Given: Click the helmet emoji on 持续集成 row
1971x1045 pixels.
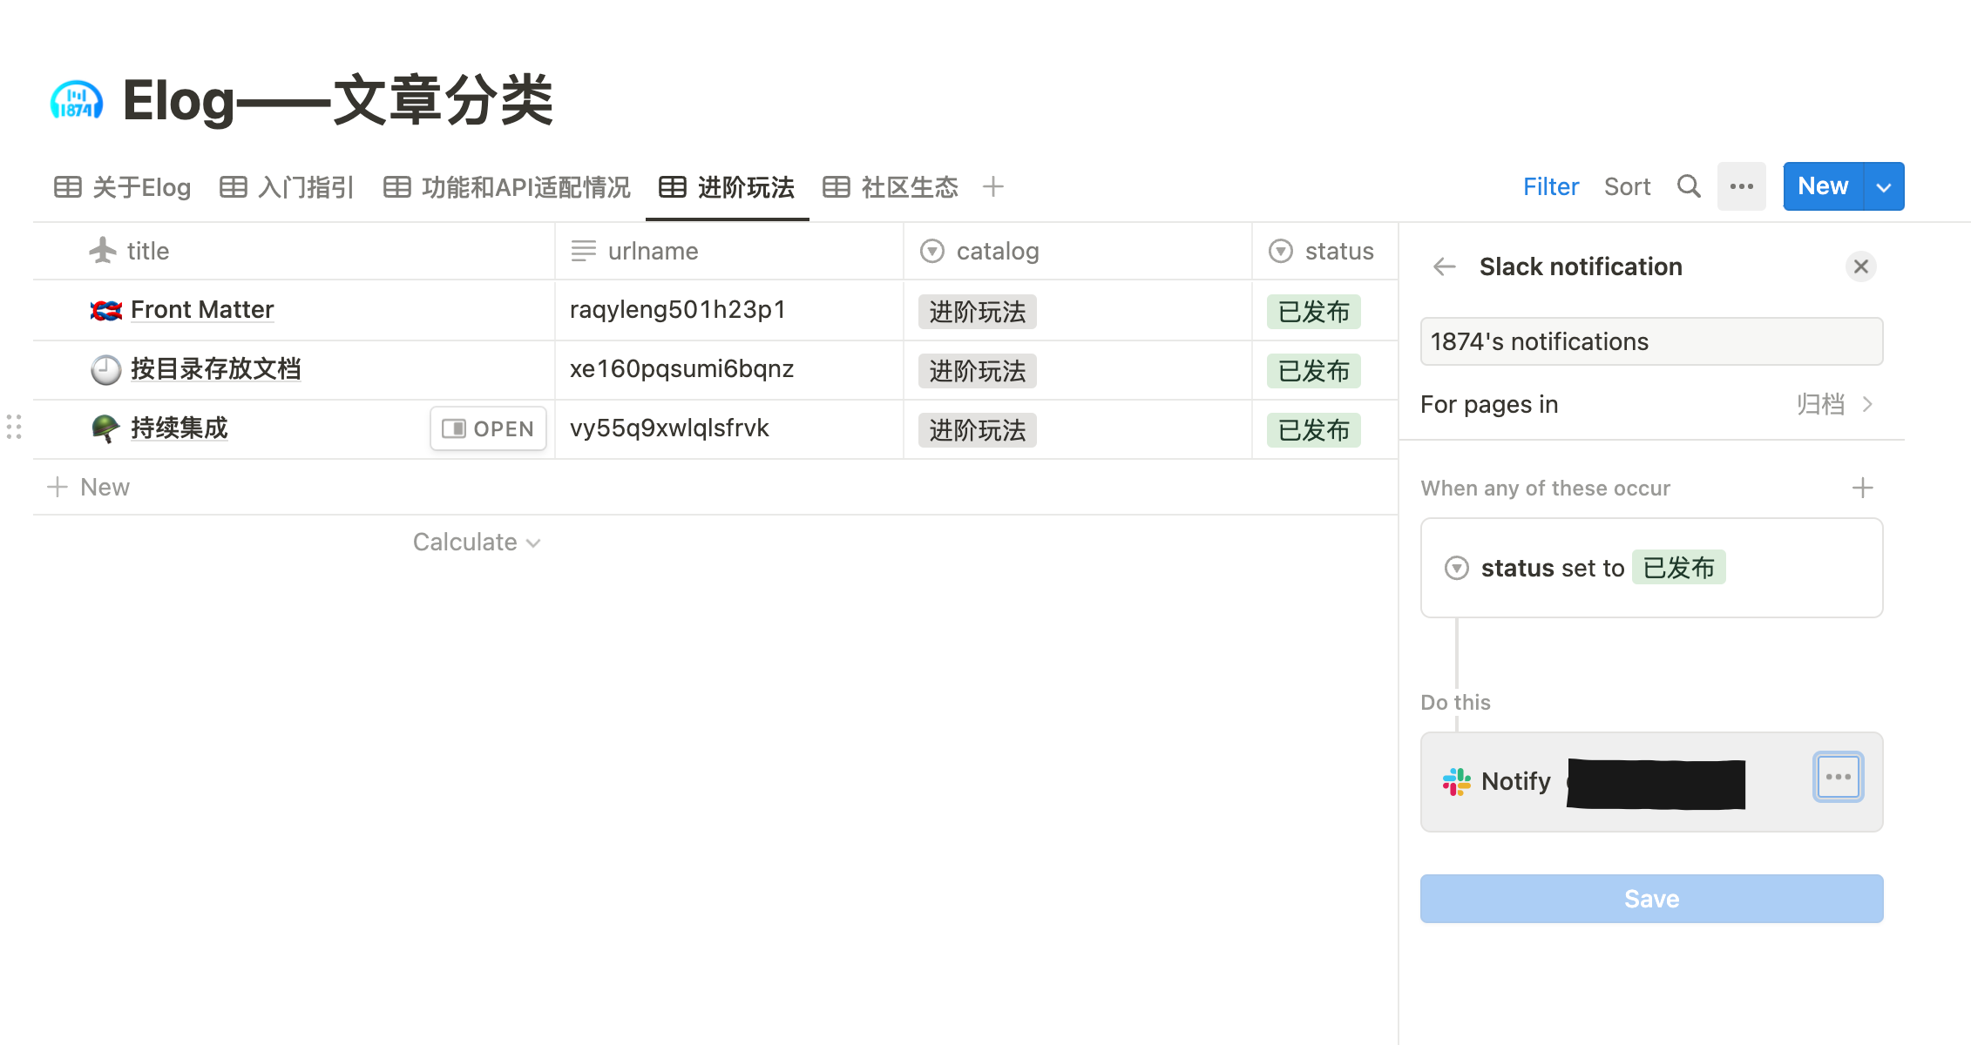Looking at the screenshot, I should [x=105, y=428].
